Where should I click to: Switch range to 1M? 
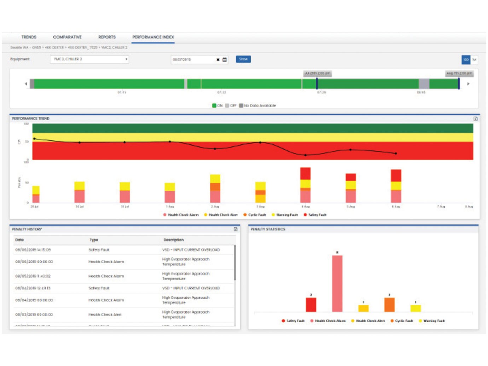474,60
